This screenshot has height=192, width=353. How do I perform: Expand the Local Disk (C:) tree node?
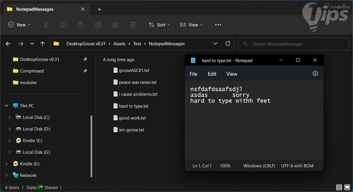click(10, 117)
